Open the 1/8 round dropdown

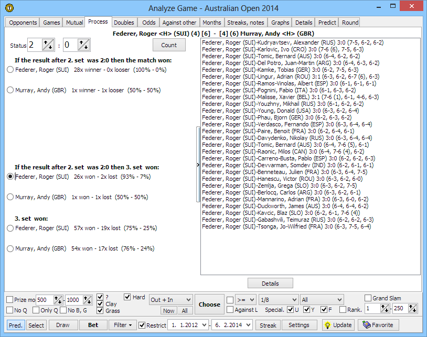point(279,300)
